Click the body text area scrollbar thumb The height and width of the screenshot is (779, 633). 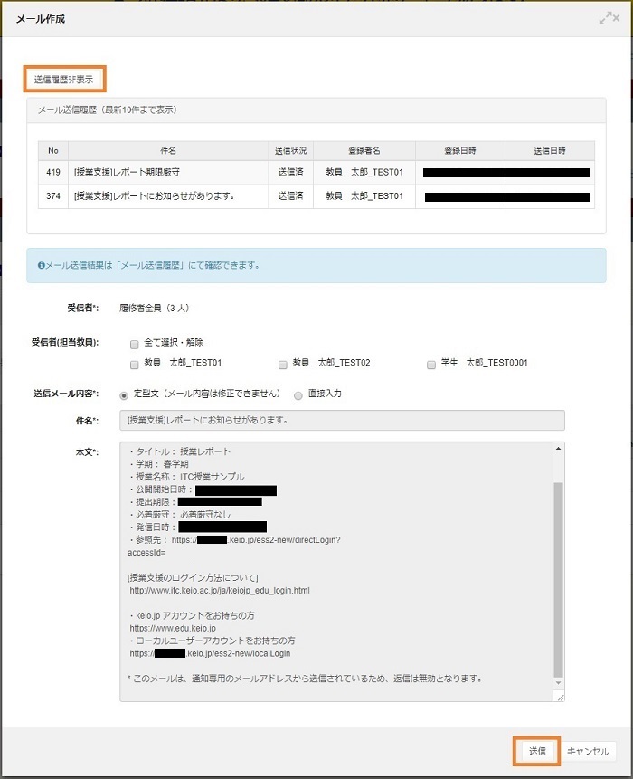(x=558, y=579)
